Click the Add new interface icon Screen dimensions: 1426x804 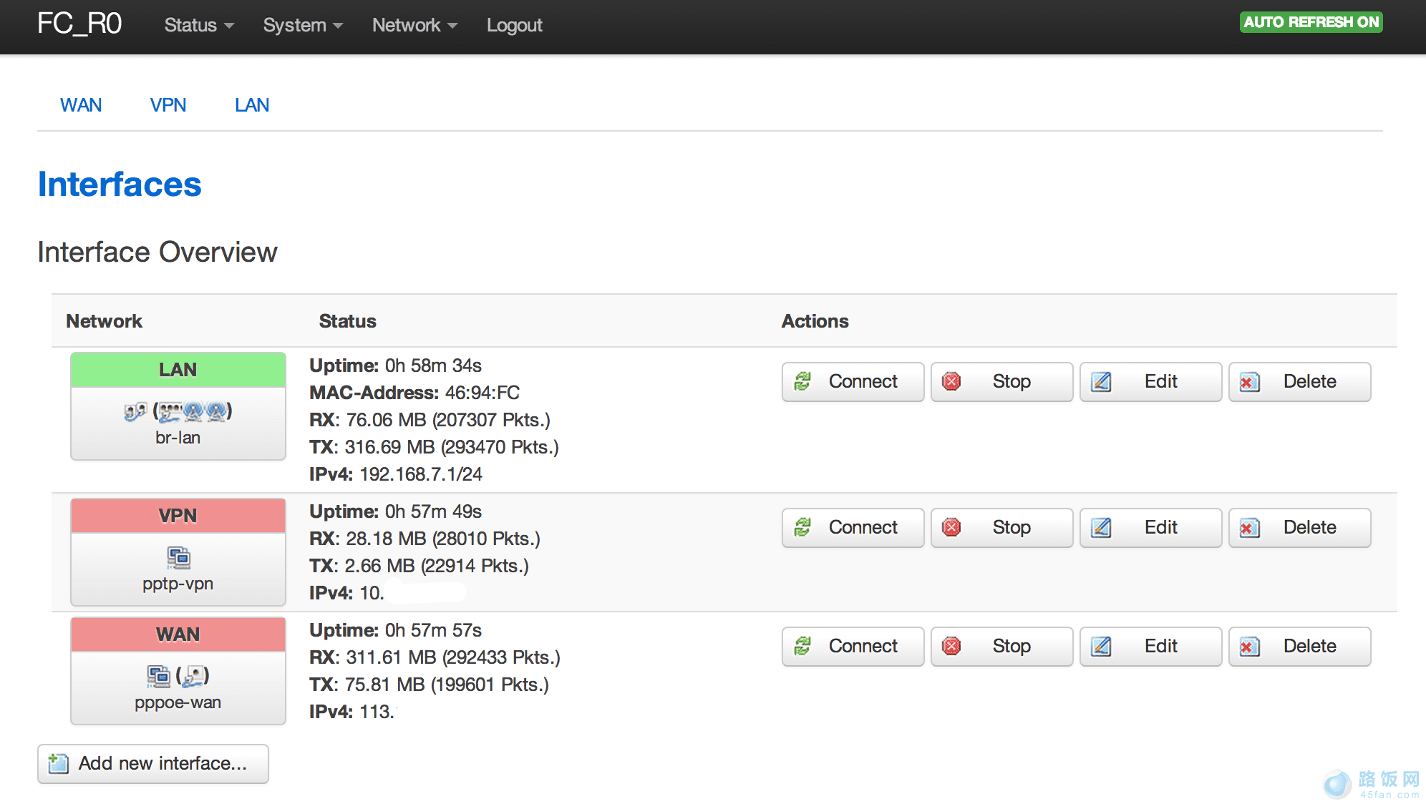tap(59, 763)
